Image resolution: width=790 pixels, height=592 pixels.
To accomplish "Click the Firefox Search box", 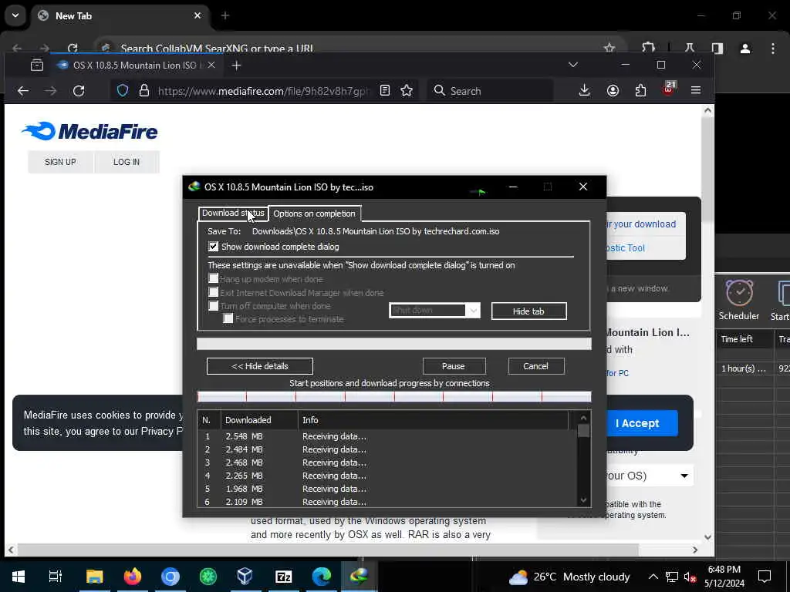I will click(x=490, y=91).
